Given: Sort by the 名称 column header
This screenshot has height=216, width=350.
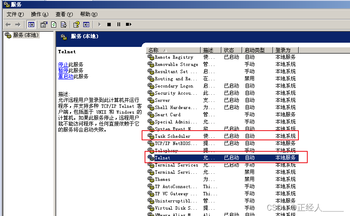Looking at the screenshot, I should click(x=173, y=50).
